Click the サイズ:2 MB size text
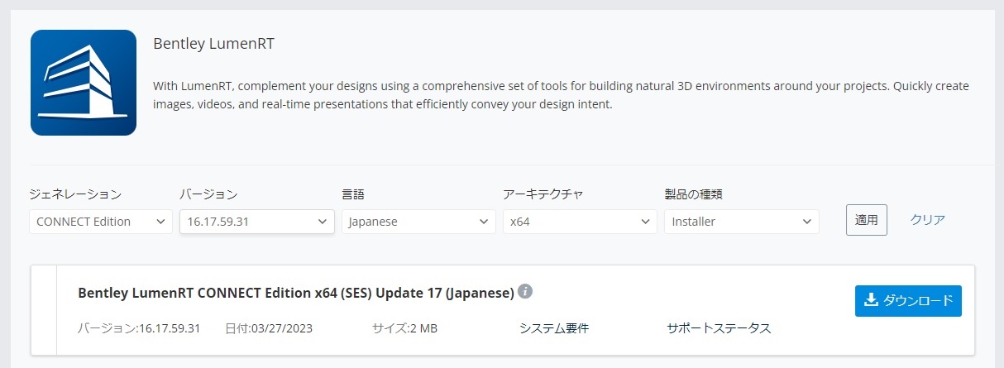Screen dimensions: 1004x368 click(404, 328)
